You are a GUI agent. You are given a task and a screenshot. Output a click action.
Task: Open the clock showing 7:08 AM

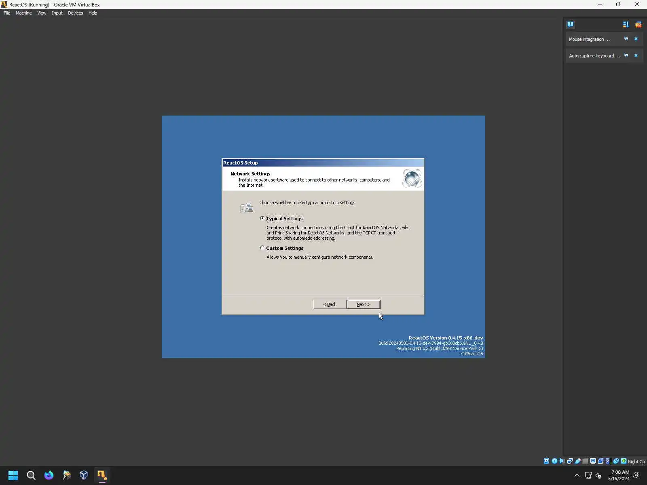pos(619,475)
